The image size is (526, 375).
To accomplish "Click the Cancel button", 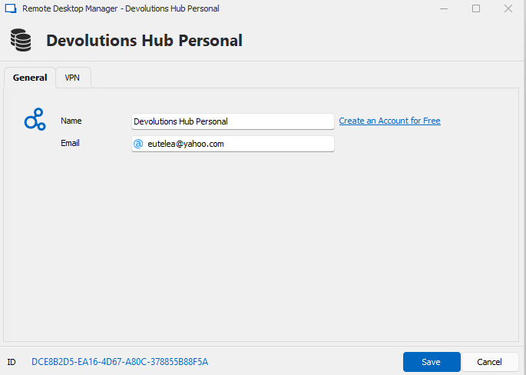I will pyautogui.click(x=489, y=362).
